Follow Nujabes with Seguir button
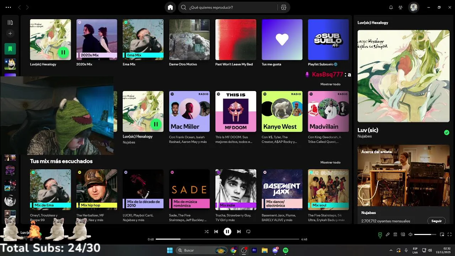This screenshot has width=455, height=256. [x=437, y=221]
